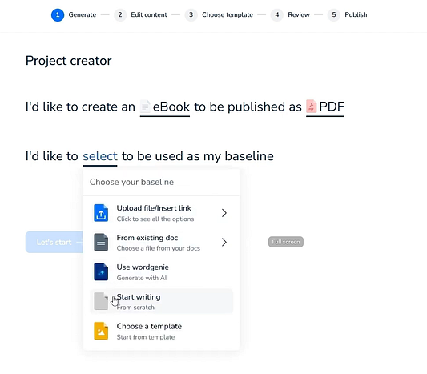The height and width of the screenshot is (374, 427).
Task: Click step 4 number circle
Action: (x=277, y=14)
